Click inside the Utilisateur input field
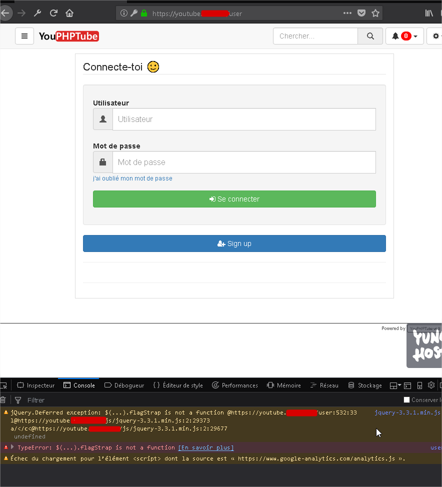442x487 pixels. 244,119
